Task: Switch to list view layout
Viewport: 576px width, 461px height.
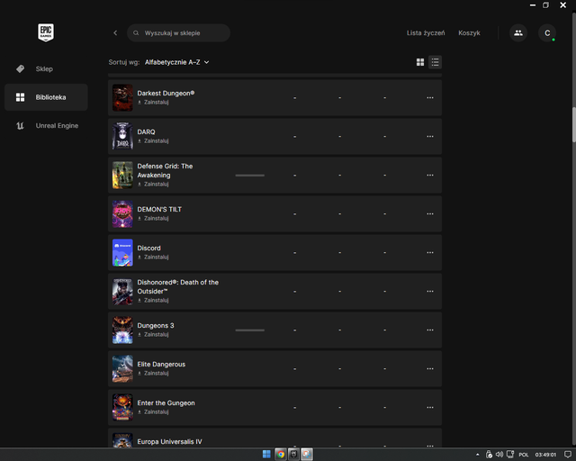Action: (x=436, y=62)
